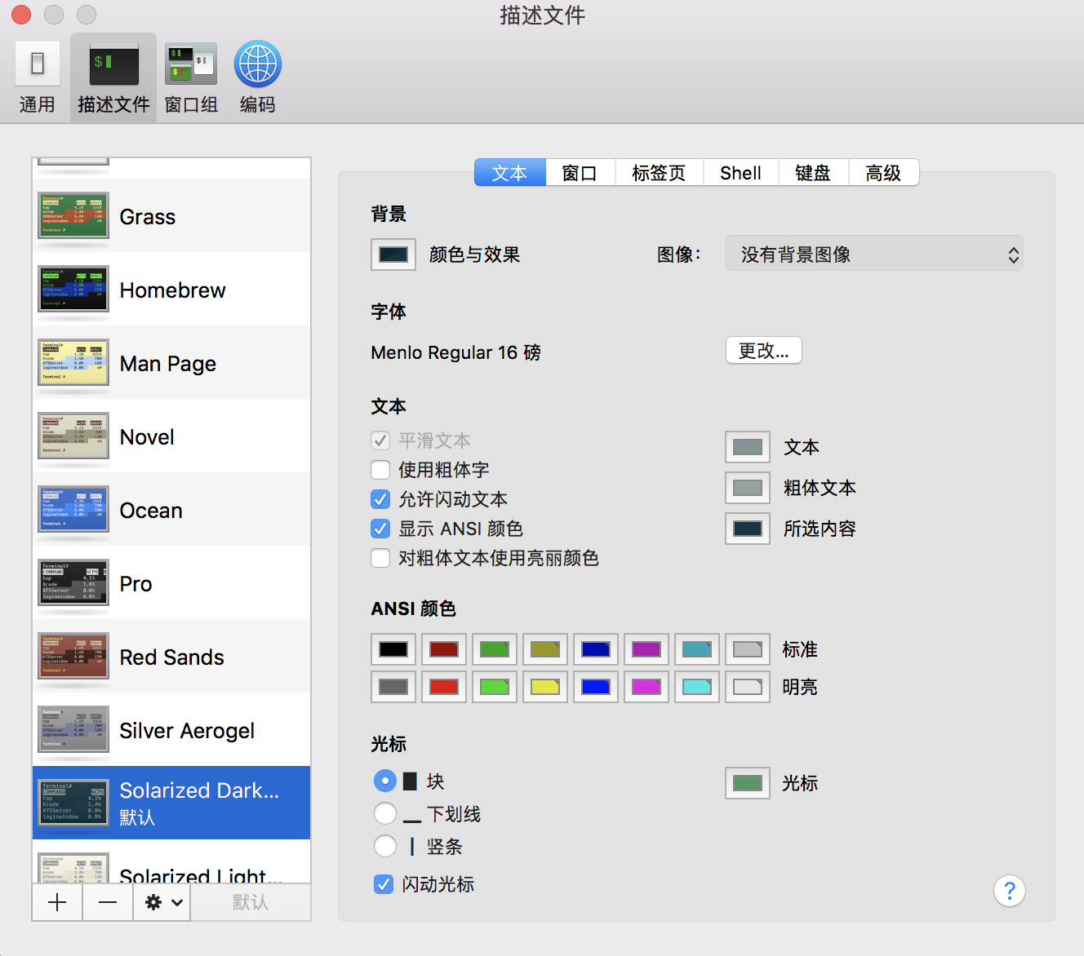This screenshot has width=1084, height=956.
Task: Open the 描述文件 profiles pane
Action: (113, 78)
